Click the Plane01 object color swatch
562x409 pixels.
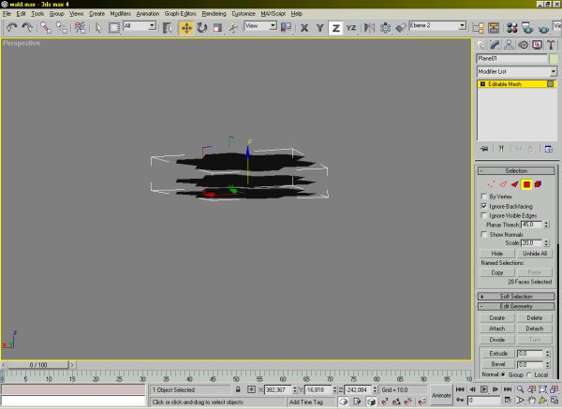click(554, 58)
